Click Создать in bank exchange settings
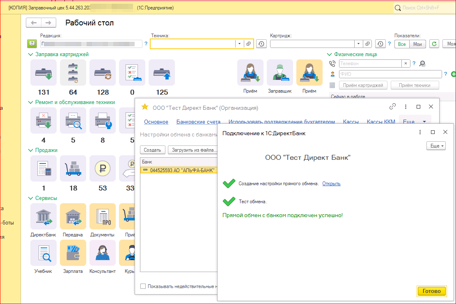The height and width of the screenshot is (304, 456). (x=152, y=150)
